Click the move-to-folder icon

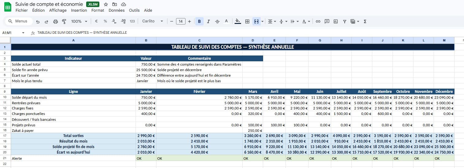pyautogui.click(x=115, y=4)
